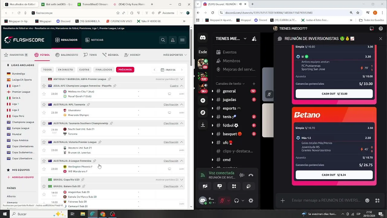
Task: Select the Cuotas filter tab
Action: point(84,70)
